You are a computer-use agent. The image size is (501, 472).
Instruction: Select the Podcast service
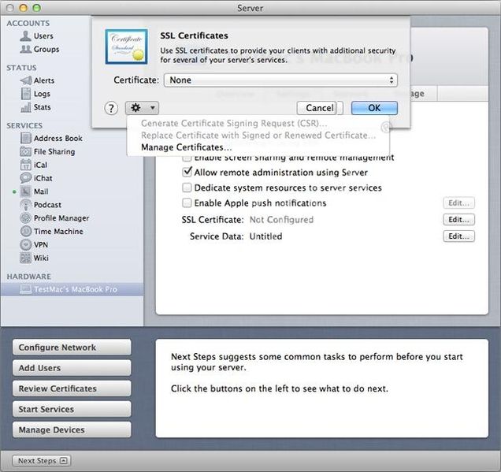point(41,205)
